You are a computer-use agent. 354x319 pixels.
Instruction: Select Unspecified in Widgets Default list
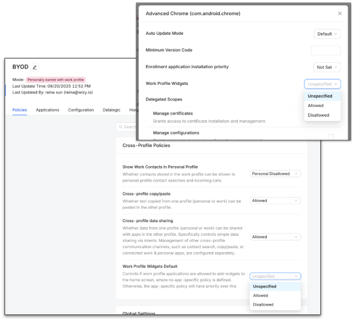pyautogui.click(x=275, y=286)
